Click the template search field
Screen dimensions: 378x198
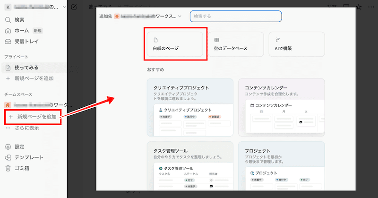pos(236,16)
